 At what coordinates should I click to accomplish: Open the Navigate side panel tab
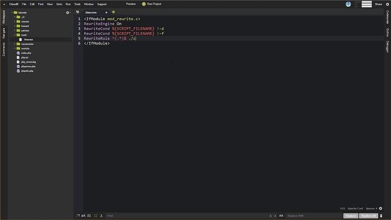pyautogui.click(x=4, y=33)
